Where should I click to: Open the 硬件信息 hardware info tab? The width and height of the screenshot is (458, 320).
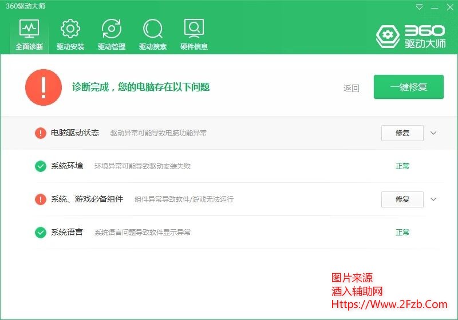pyautogui.click(x=194, y=34)
